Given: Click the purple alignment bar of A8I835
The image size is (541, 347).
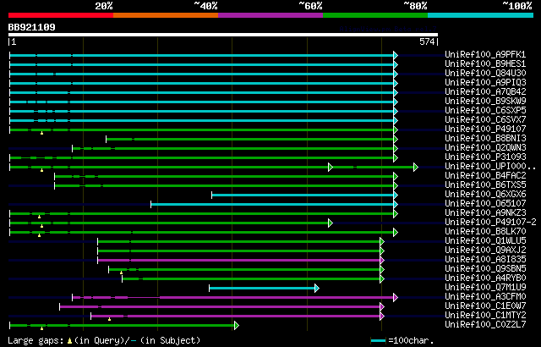Looking at the screenshot, I should coord(238,260).
